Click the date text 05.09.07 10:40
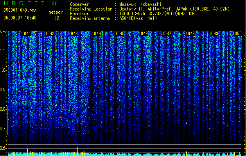This screenshot has width=246, height=156. click(x=20, y=18)
